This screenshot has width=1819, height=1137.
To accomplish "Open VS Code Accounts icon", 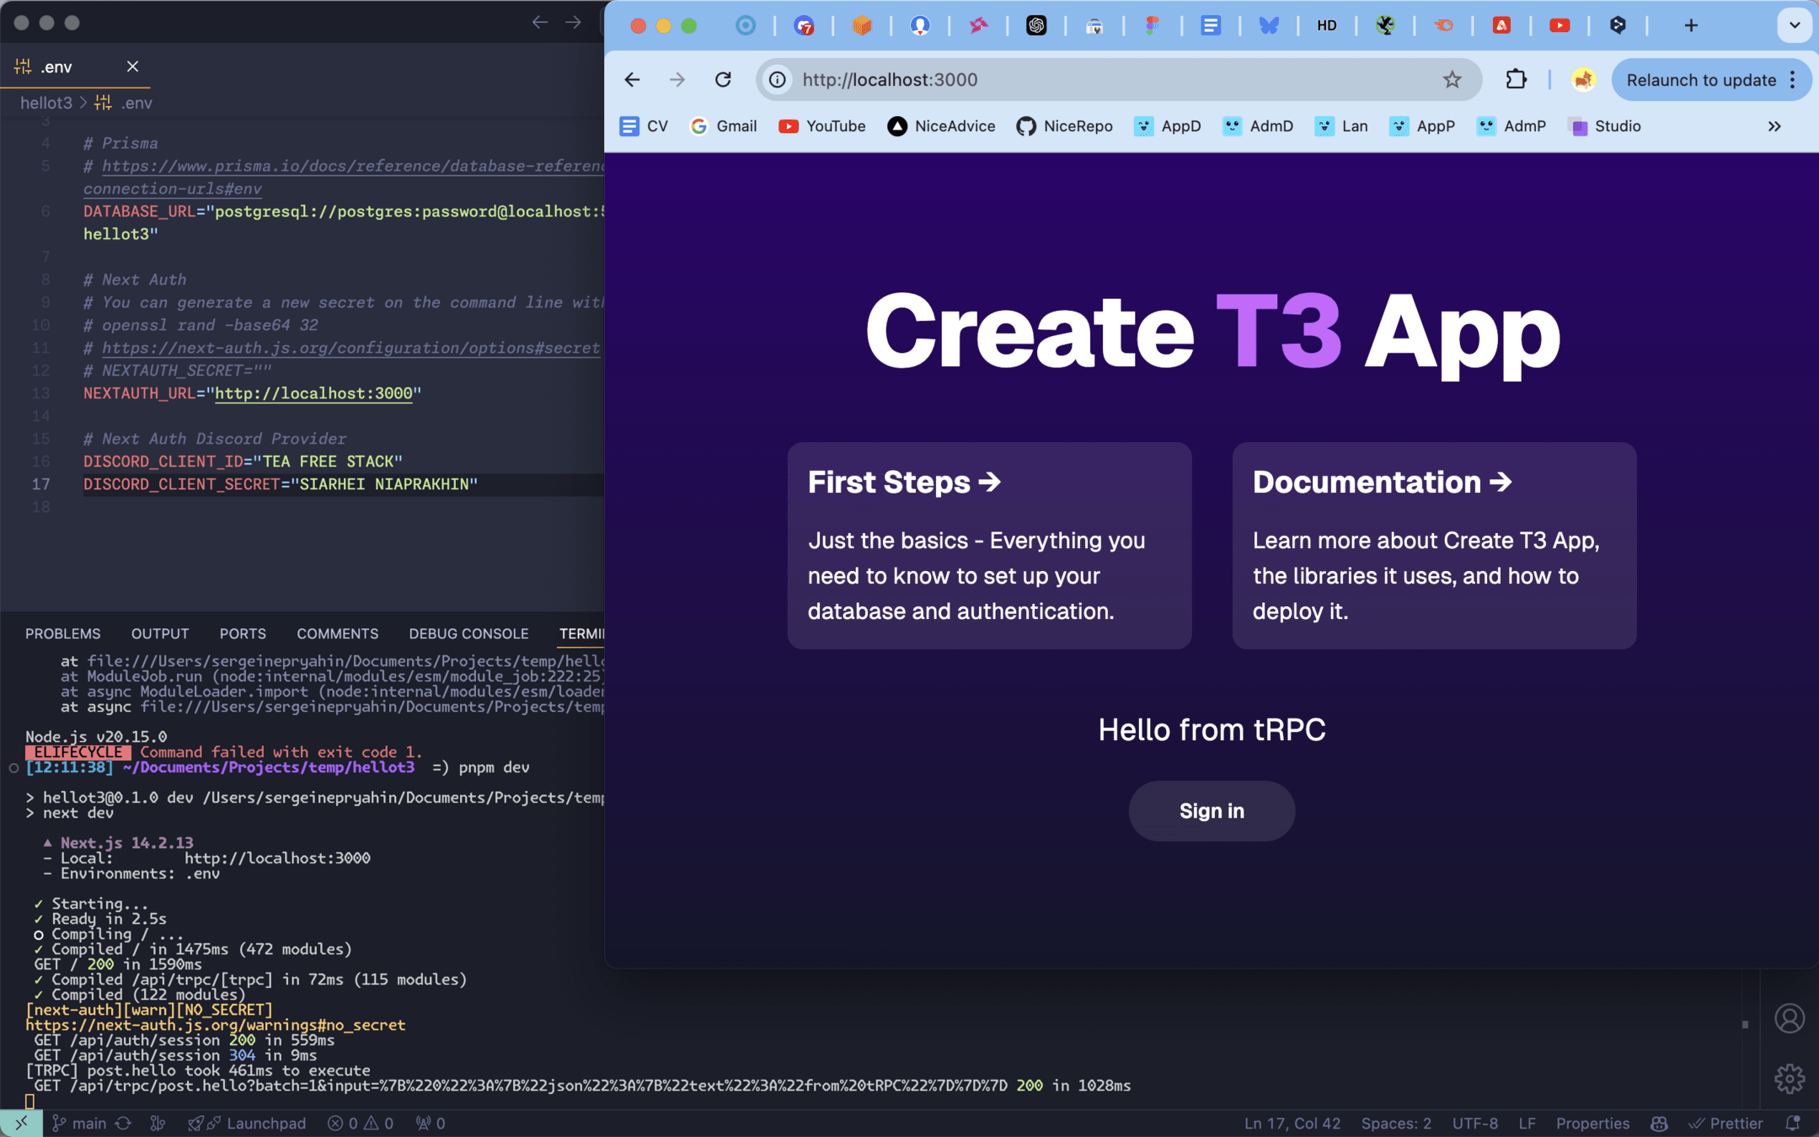I will point(1789,1018).
